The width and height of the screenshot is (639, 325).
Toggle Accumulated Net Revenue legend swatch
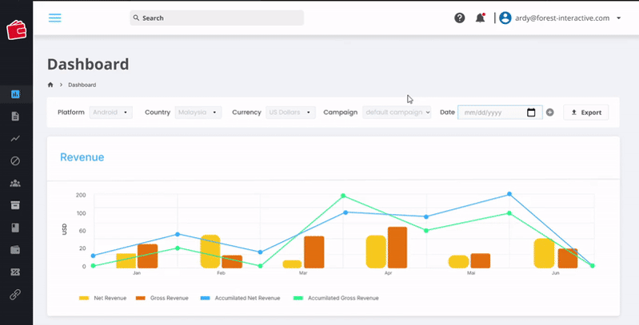206,298
